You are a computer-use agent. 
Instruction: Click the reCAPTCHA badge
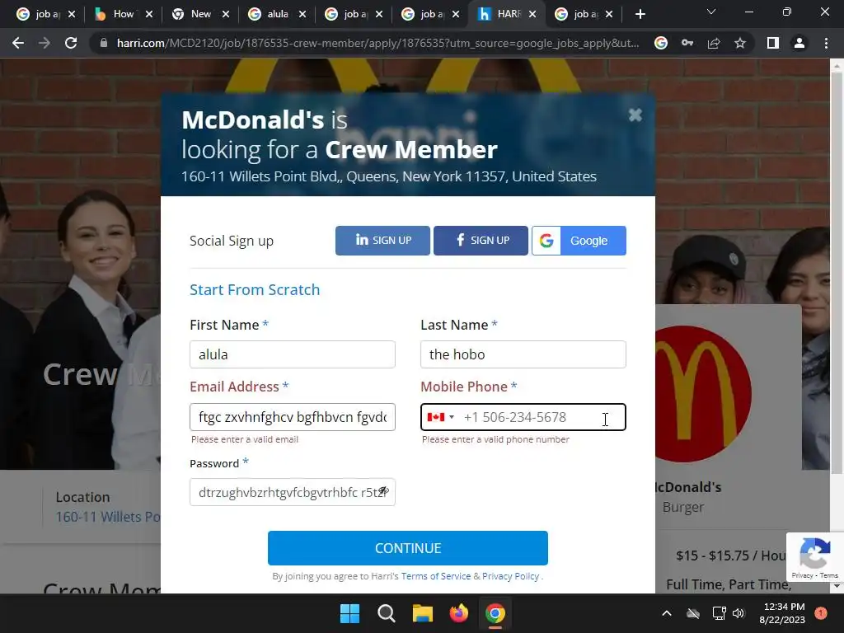(x=814, y=556)
